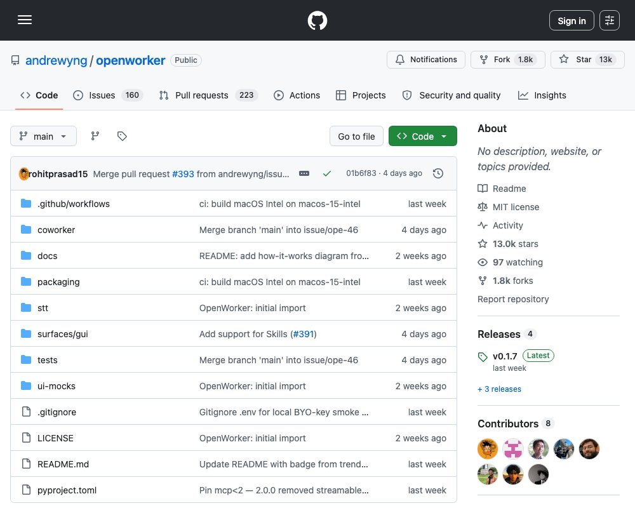Image resolution: width=635 pixels, height=508 pixels.
Task: Open the LICENSE file
Action: [55, 438]
